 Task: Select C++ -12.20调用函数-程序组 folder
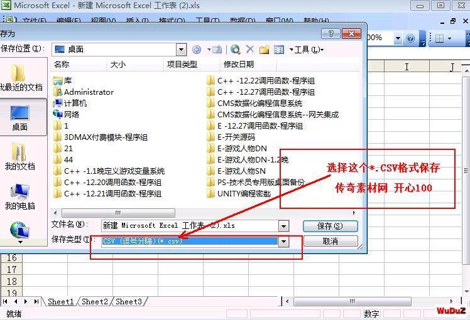107,183
